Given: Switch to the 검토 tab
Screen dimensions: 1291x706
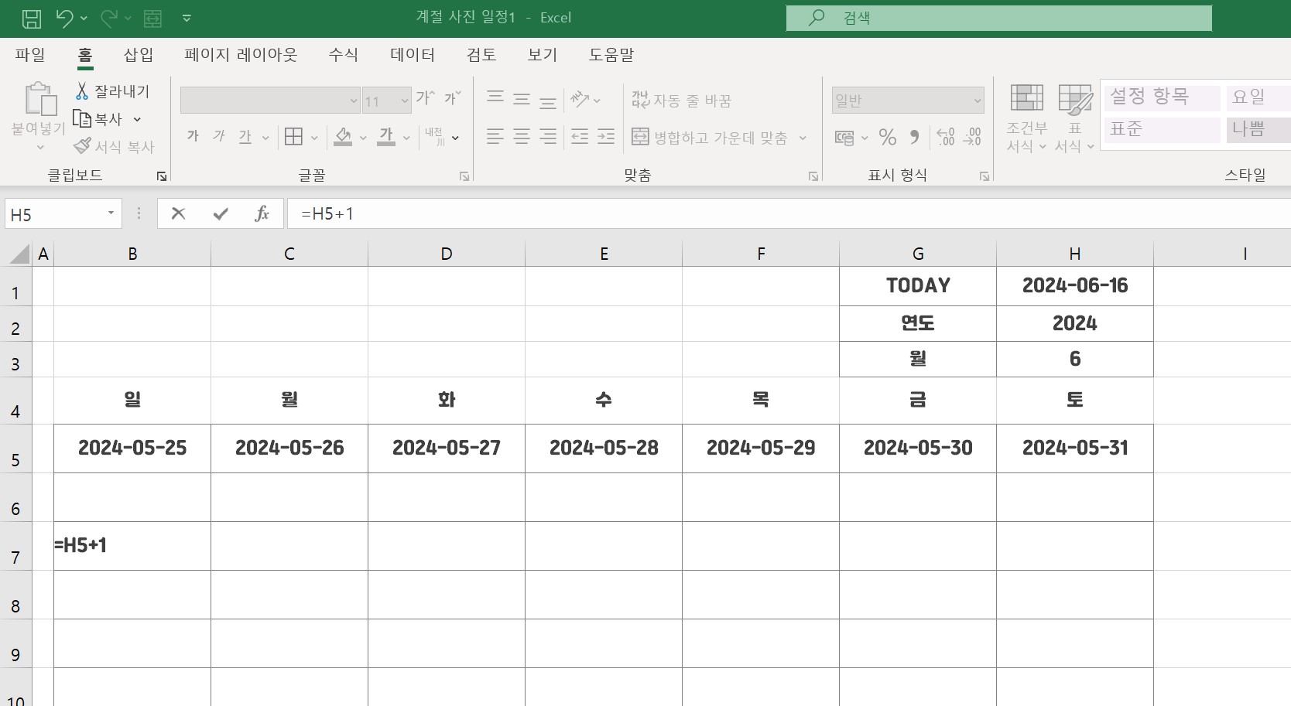Looking at the screenshot, I should 481,55.
